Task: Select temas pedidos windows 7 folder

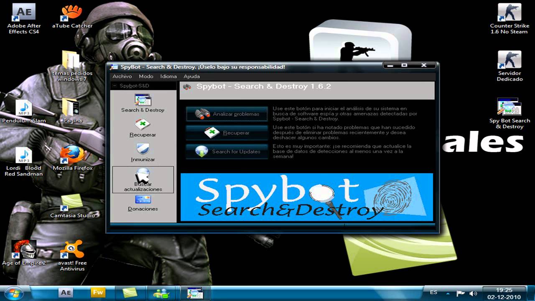Action: point(72,66)
